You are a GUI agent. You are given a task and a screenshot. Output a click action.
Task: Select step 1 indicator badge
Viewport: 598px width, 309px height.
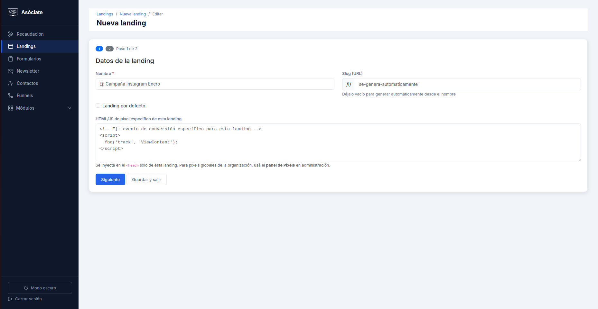(99, 49)
